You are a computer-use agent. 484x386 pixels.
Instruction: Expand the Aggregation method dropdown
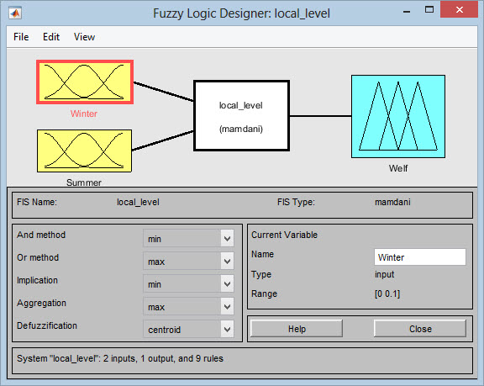[188, 306]
